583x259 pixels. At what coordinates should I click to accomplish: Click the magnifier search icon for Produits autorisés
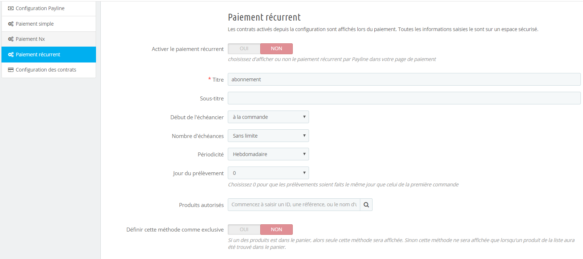(x=366, y=205)
